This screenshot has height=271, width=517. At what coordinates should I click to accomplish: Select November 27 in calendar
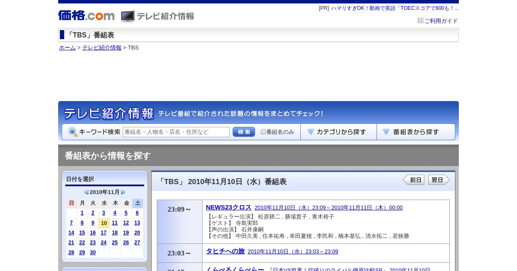click(x=137, y=243)
